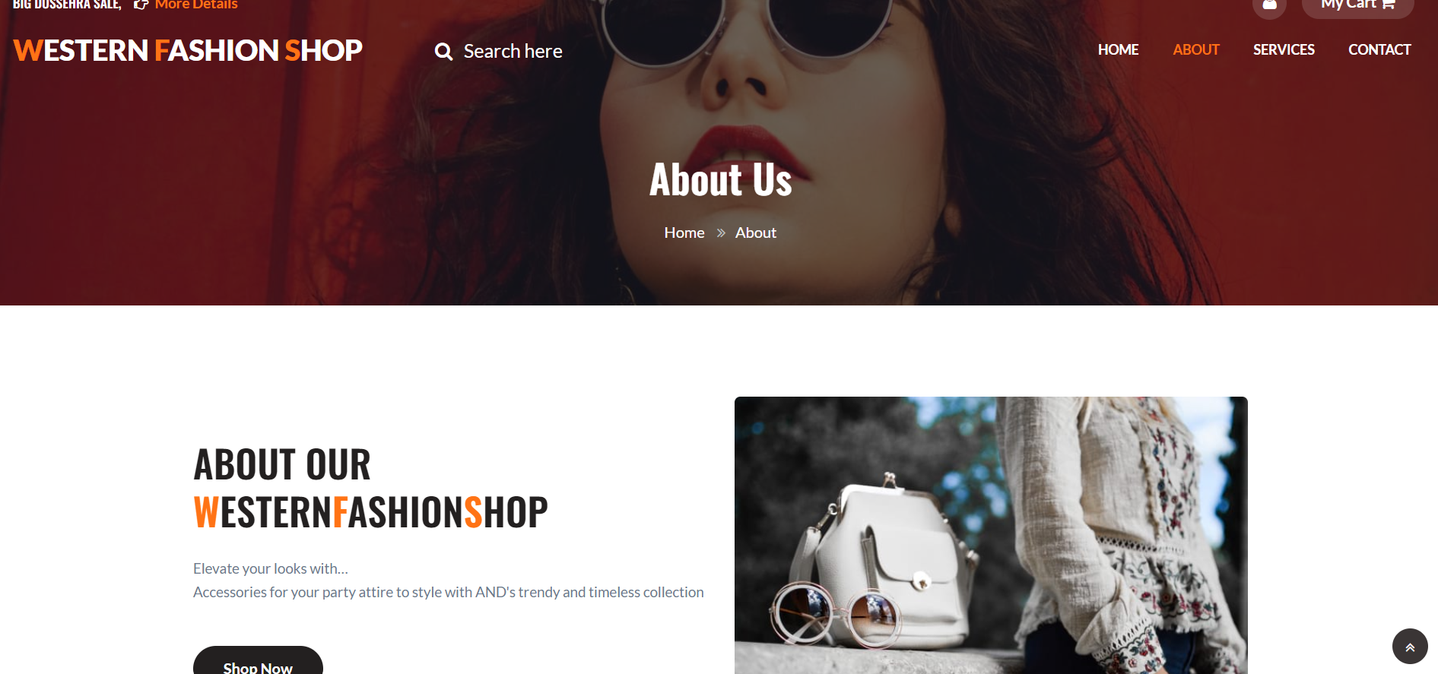Image resolution: width=1438 pixels, height=674 pixels.
Task: Click the scroll-to-top double chevron button
Action: click(x=1410, y=647)
